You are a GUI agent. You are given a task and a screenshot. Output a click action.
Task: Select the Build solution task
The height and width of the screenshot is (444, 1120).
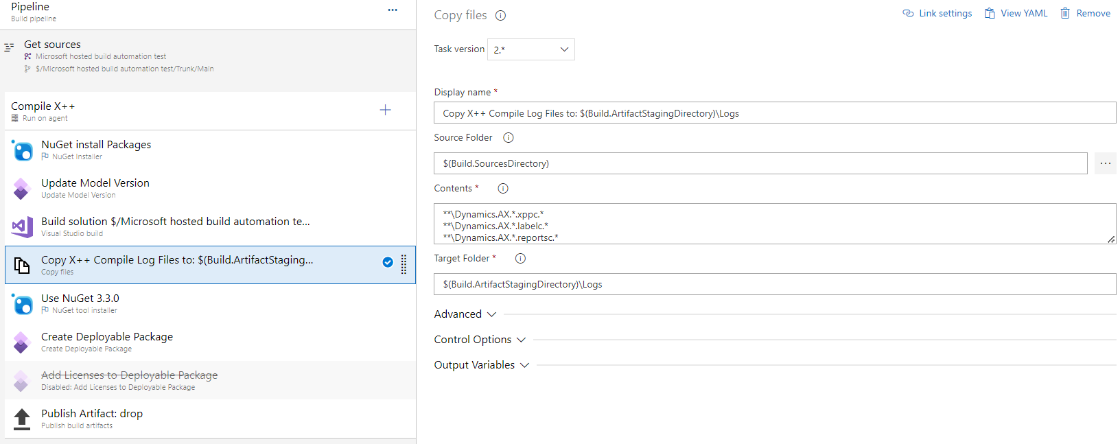[210, 227]
